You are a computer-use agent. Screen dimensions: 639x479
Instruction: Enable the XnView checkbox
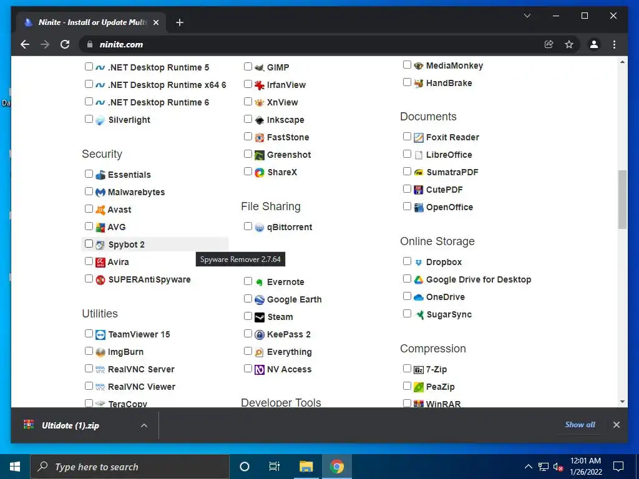click(x=248, y=101)
